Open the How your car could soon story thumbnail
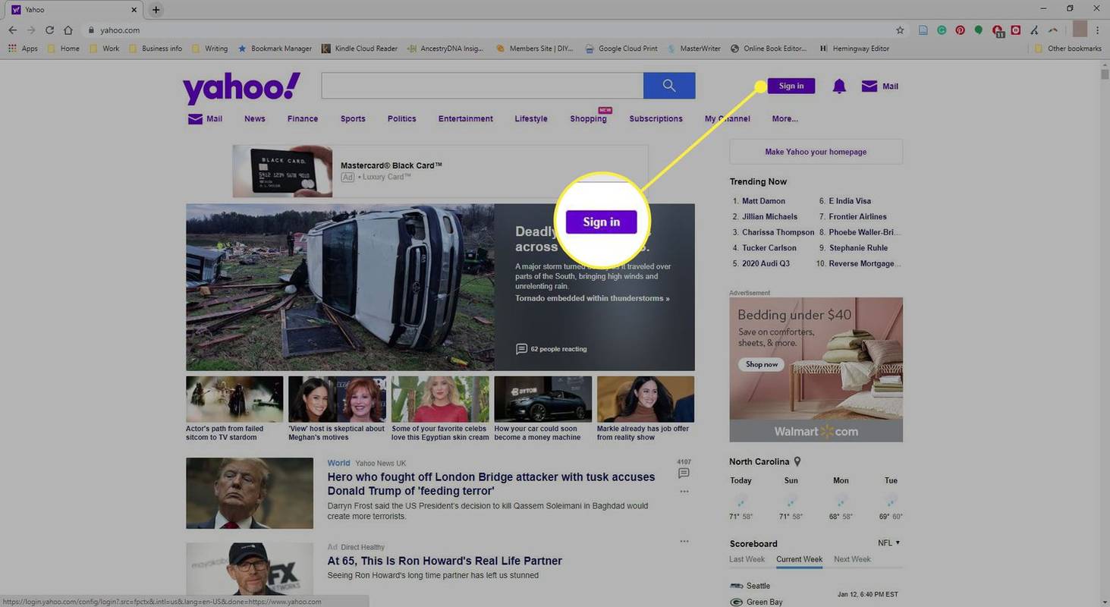 [542, 399]
